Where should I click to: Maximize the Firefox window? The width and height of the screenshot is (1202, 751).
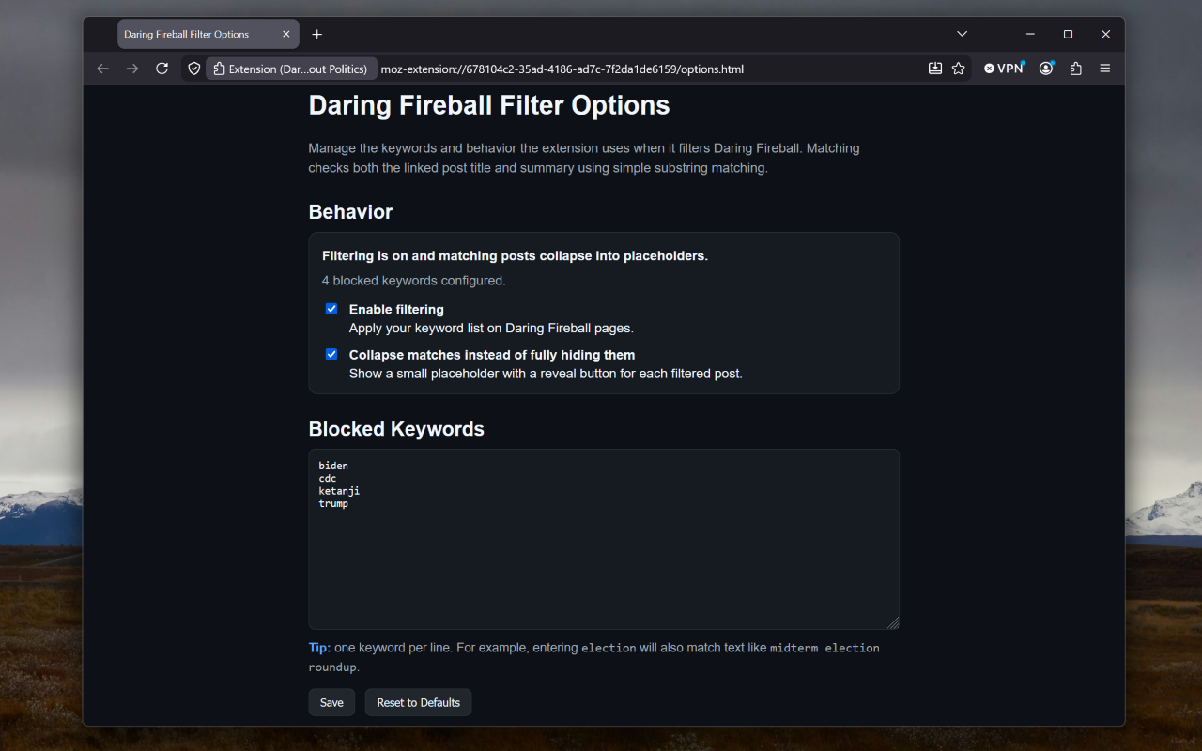(1068, 34)
